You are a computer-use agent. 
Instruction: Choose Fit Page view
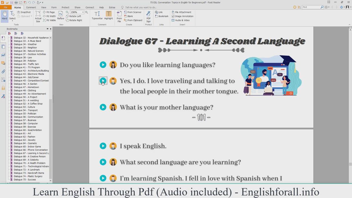49,12
